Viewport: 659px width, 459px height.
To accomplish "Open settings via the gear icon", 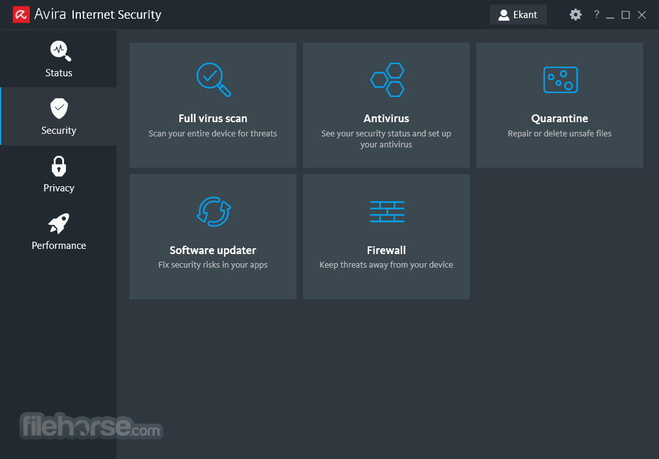I will click(575, 15).
